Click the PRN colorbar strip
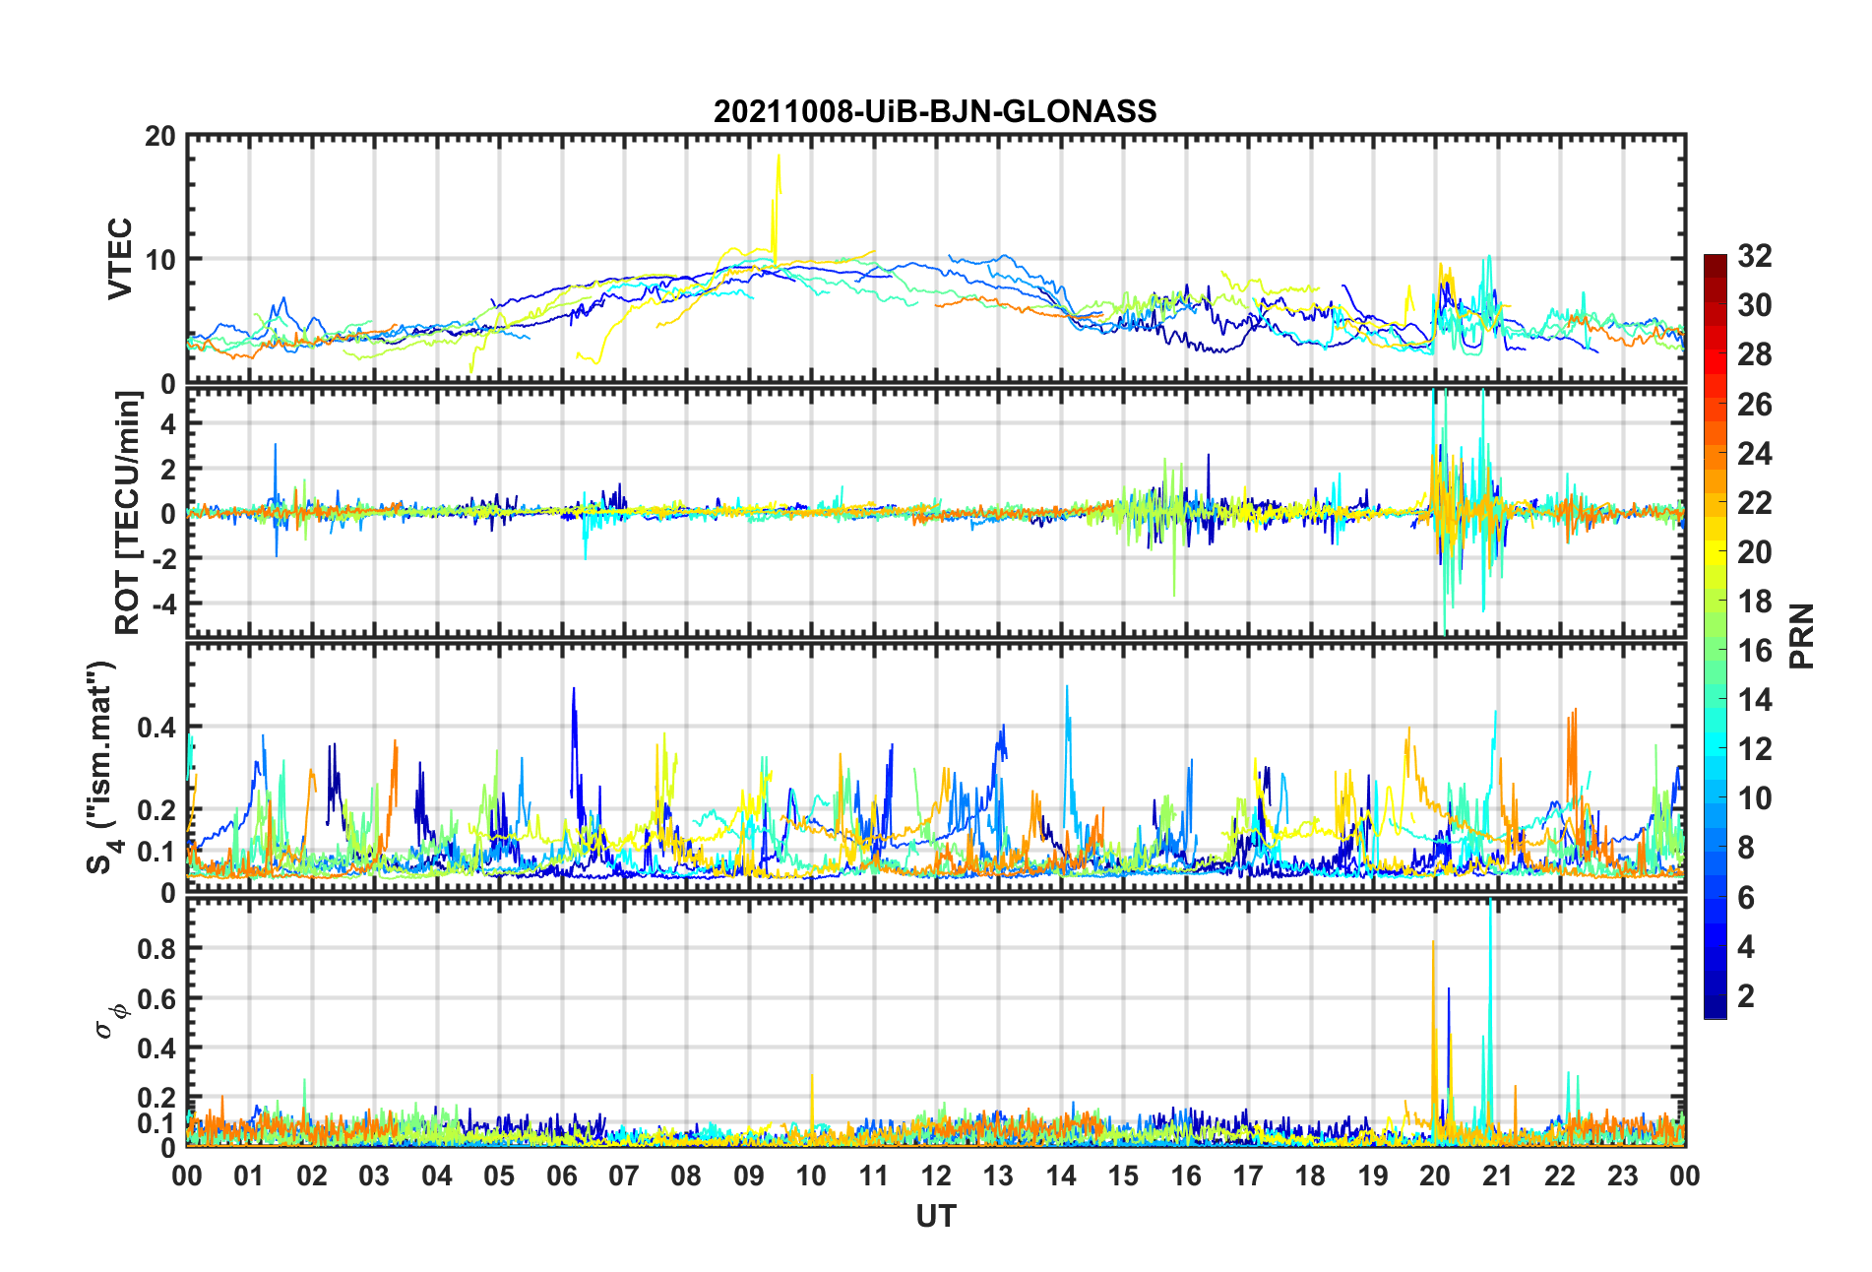This screenshot has width=1872, height=1272. pos(1716,636)
